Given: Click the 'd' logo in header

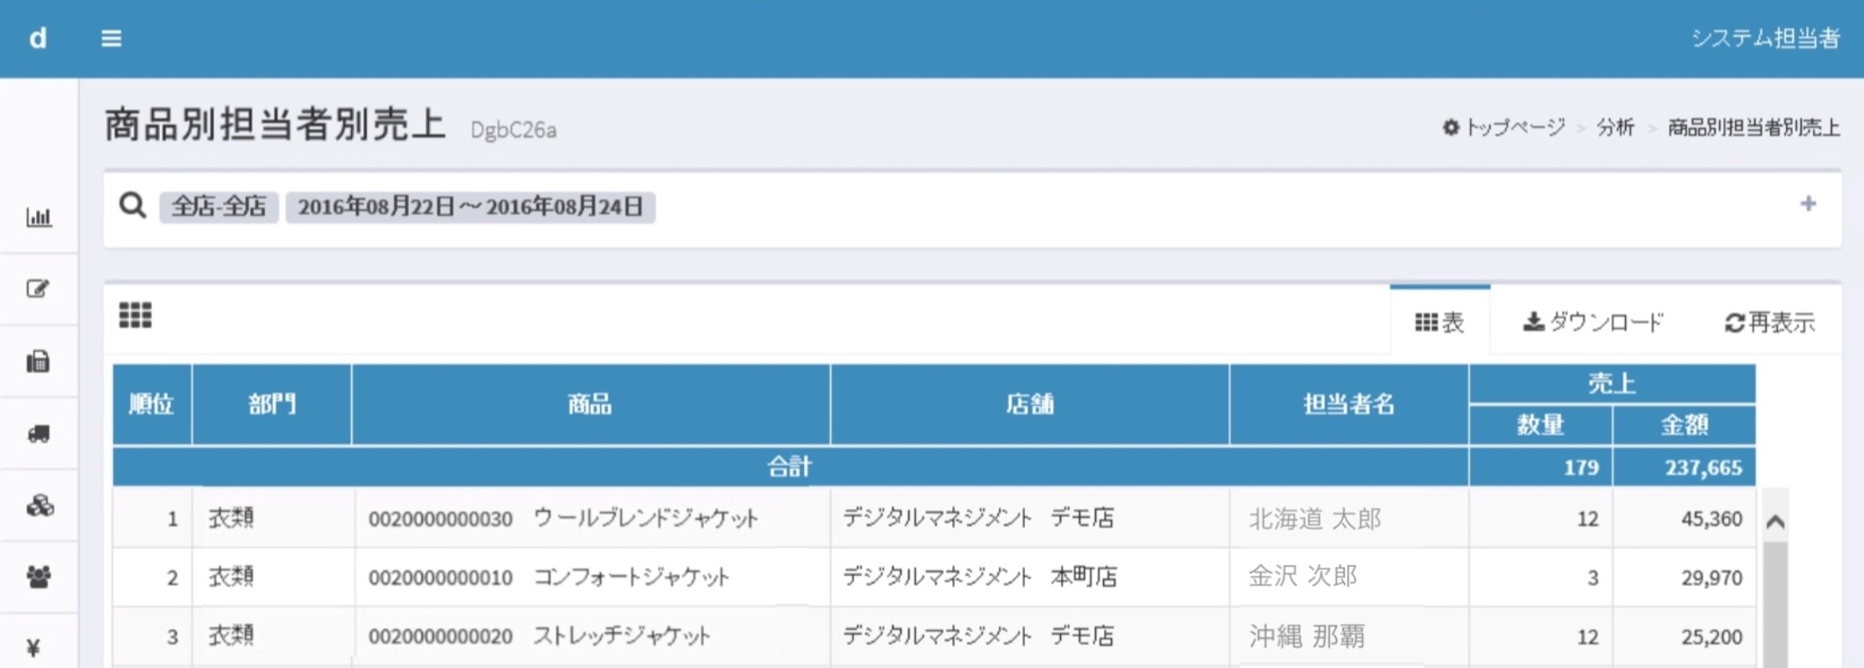Looking at the screenshot, I should (x=39, y=38).
